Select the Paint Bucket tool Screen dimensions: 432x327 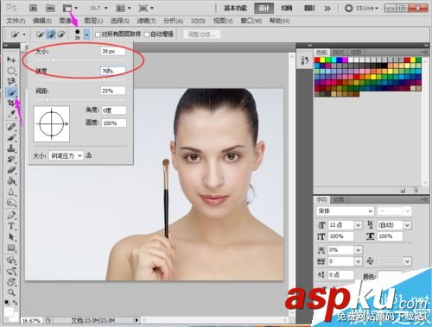(11, 181)
